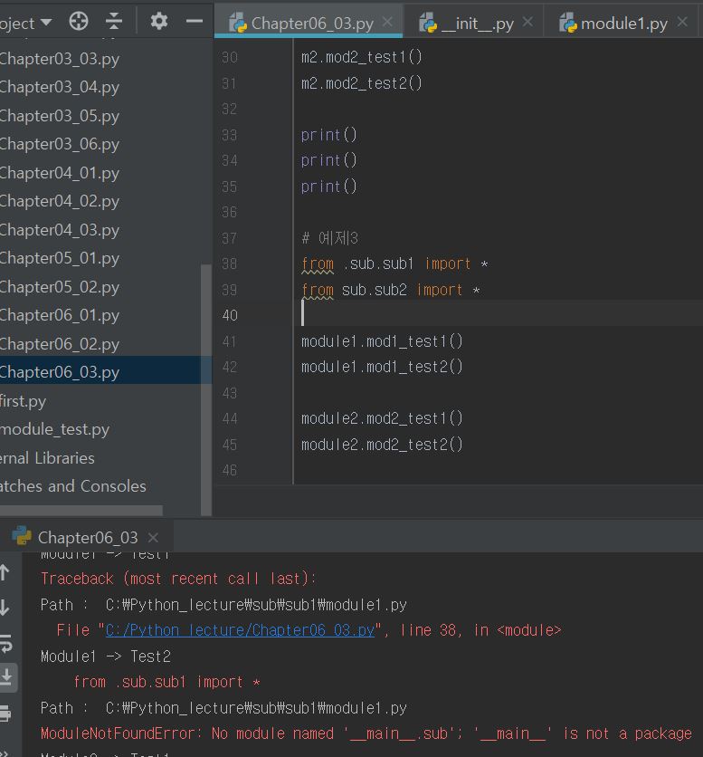Open the Chapter06_03.py traceback file link

(x=239, y=630)
